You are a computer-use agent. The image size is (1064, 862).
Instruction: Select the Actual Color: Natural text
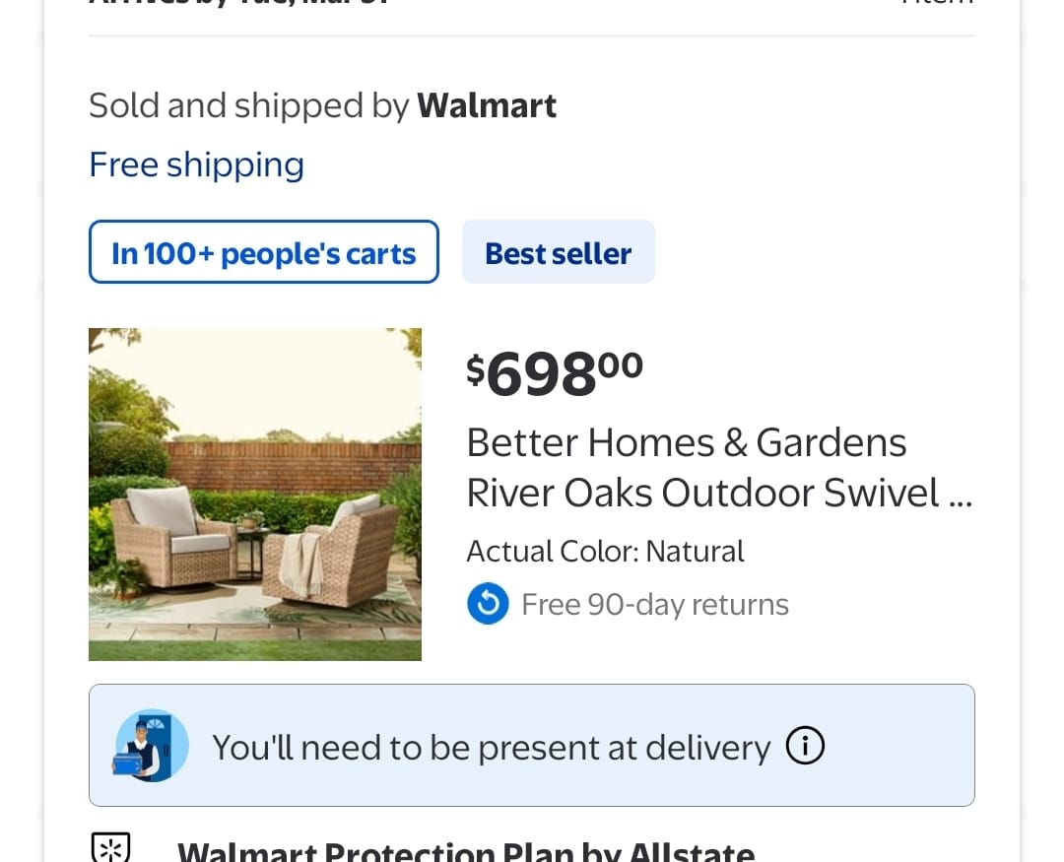coord(605,551)
